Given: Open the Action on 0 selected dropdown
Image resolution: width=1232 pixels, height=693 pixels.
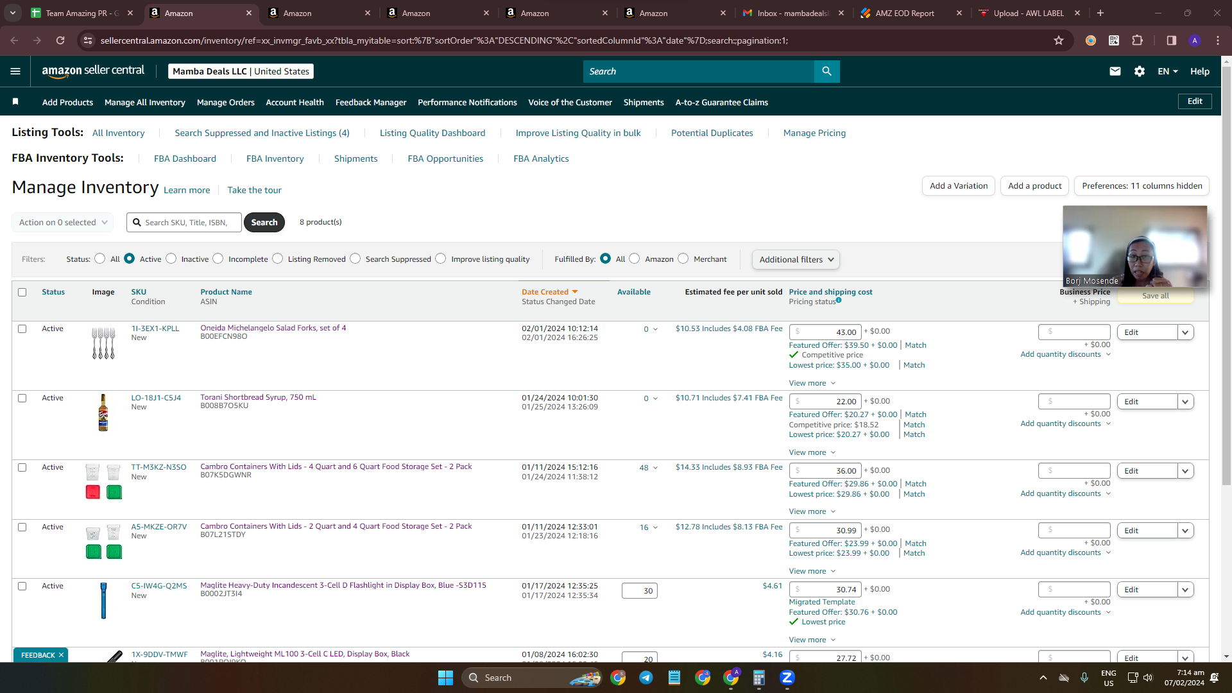Looking at the screenshot, I should [x=63, y=223].
